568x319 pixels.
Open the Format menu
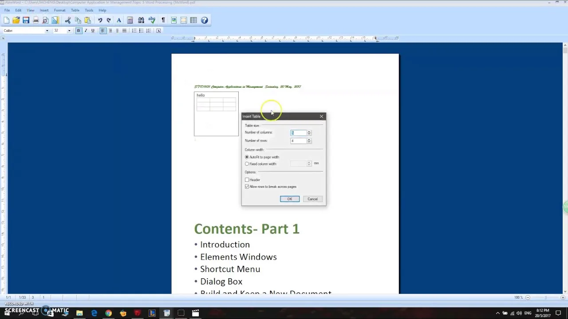point(59,10)
